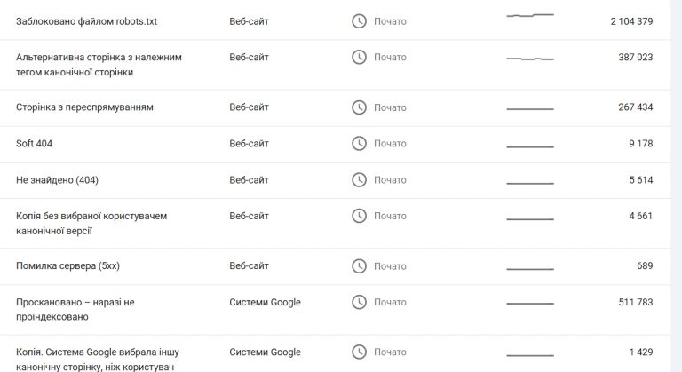Open 'Проскановано – наразі не проіндексовано' row
682x372 pixels.
coord(75,309)
